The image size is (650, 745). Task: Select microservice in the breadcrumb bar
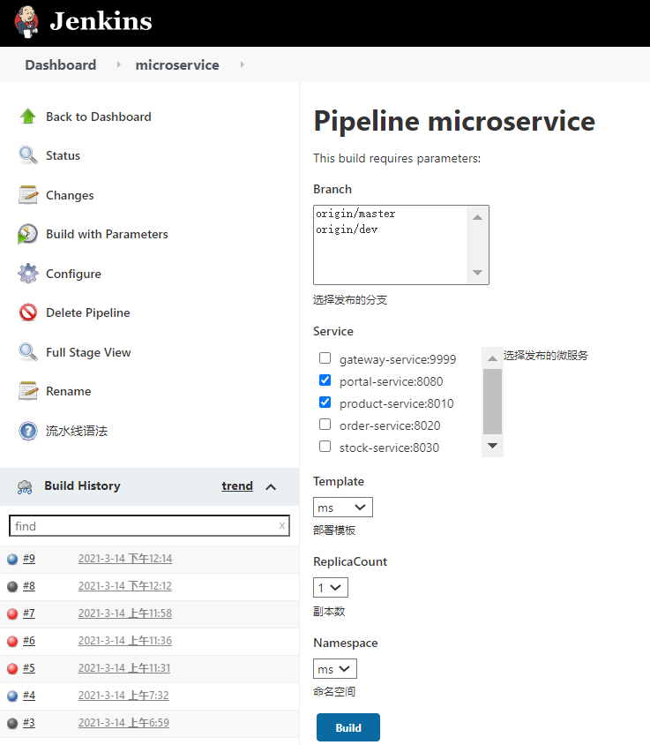[177, 65]
